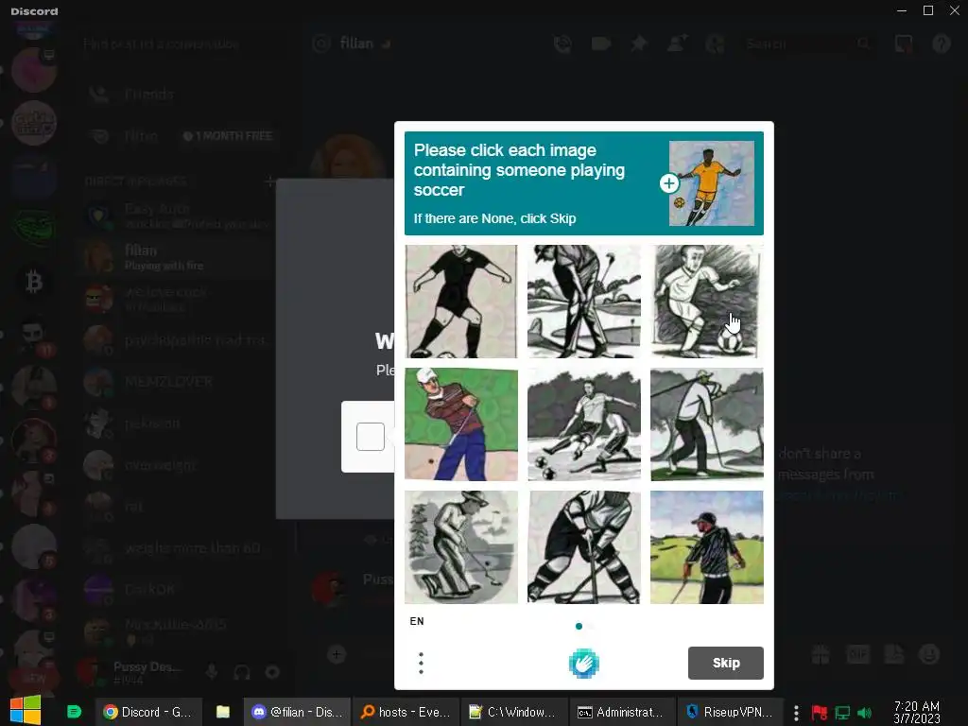Open the C:\Windows notepad taskbar item
968x726 pixels.
514,712
